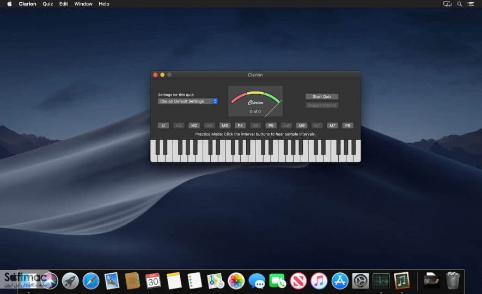Screen dimensions: 482x294
Task: Toggle the P5 interval button
Action: (271, 125)
